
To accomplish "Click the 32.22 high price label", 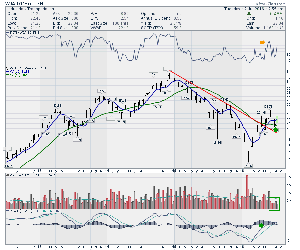I will coord(153,74).
